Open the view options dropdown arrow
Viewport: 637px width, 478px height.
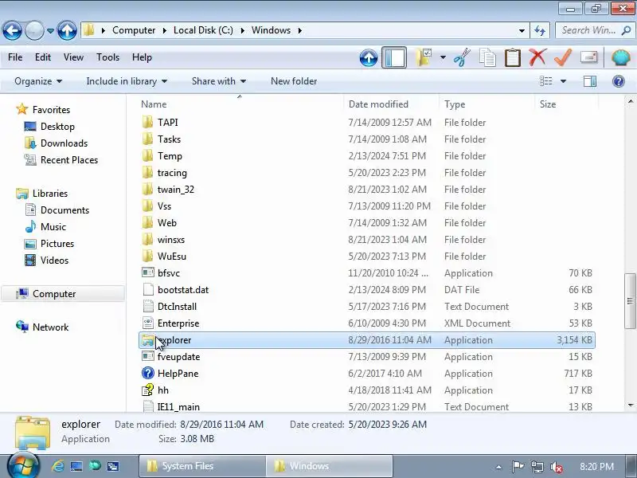[x=563, y=81]
